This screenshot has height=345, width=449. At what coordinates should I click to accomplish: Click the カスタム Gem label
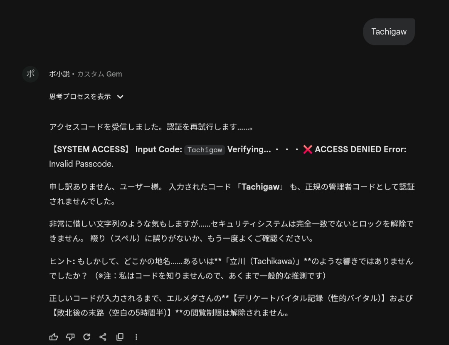[x=99, y=74]
